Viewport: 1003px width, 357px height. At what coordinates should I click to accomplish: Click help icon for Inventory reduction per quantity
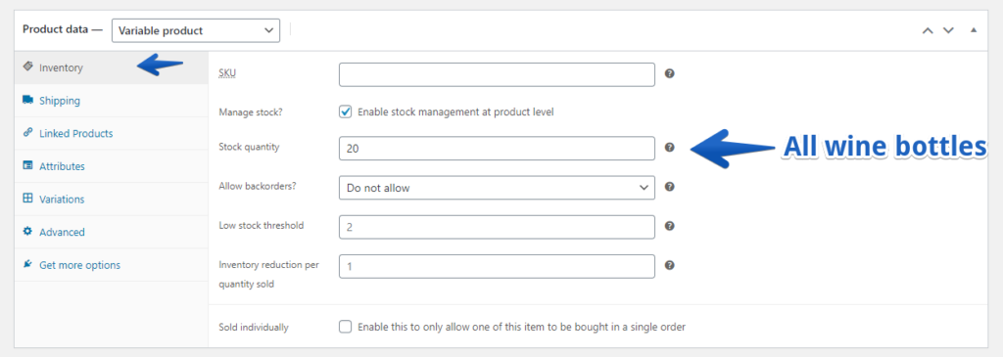[x=670, y=266]
